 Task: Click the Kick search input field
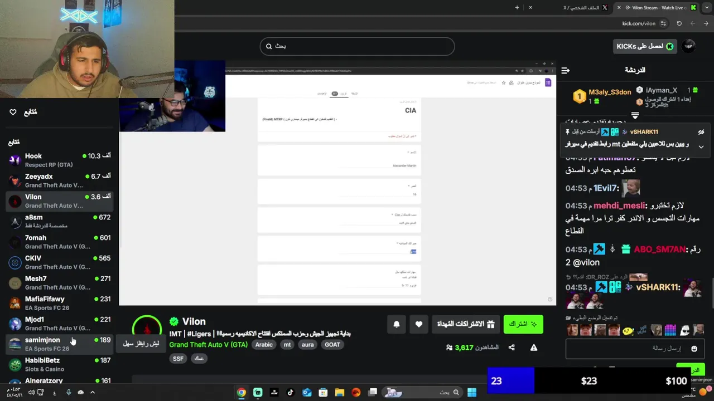pos(357,46)
